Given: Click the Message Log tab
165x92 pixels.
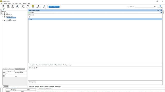Looking at the screenshot, I should coord(32,82).
